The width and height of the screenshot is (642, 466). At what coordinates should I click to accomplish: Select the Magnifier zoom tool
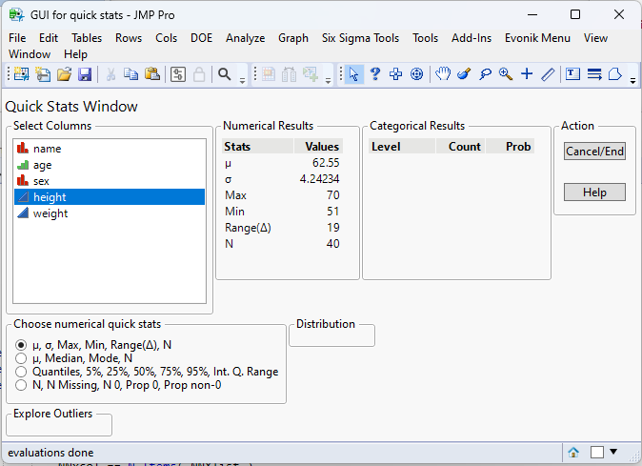[506, 74]
